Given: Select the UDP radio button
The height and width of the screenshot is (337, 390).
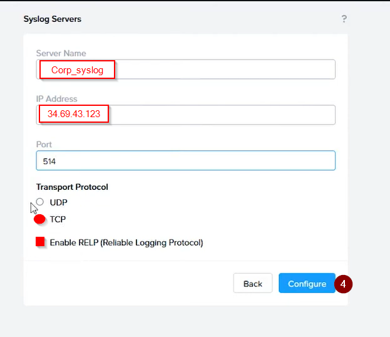Looking at the screenshot, I should click(40, 202).
